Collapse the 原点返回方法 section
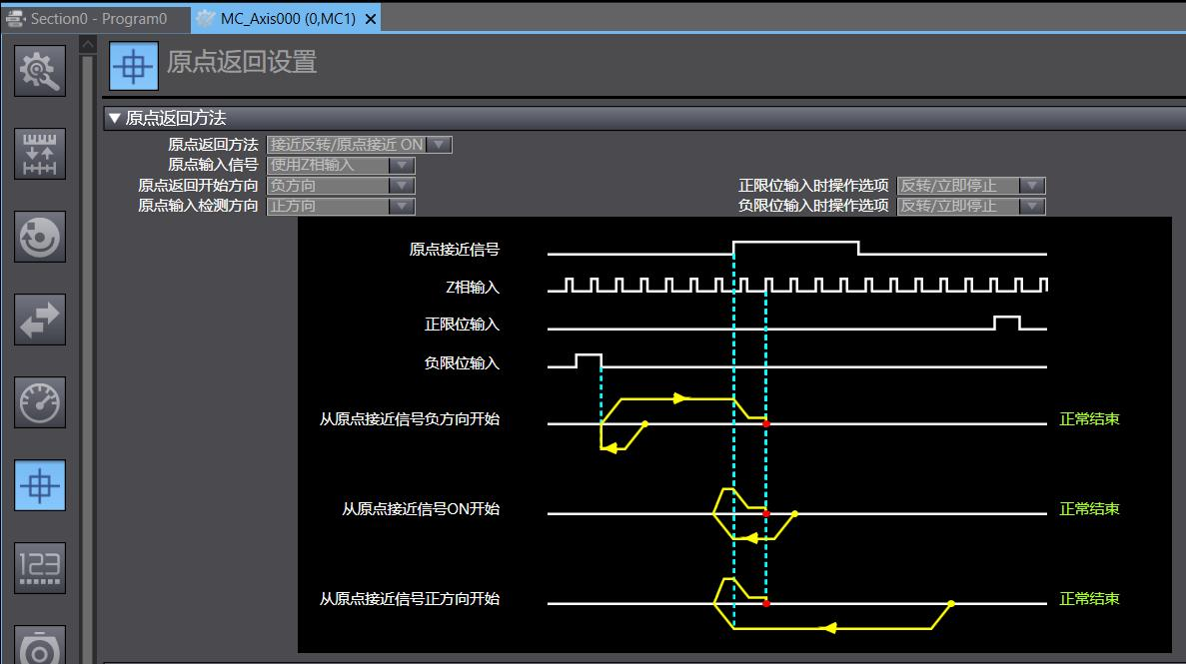This screenshot has height=664, width=1186. (114, 118)
